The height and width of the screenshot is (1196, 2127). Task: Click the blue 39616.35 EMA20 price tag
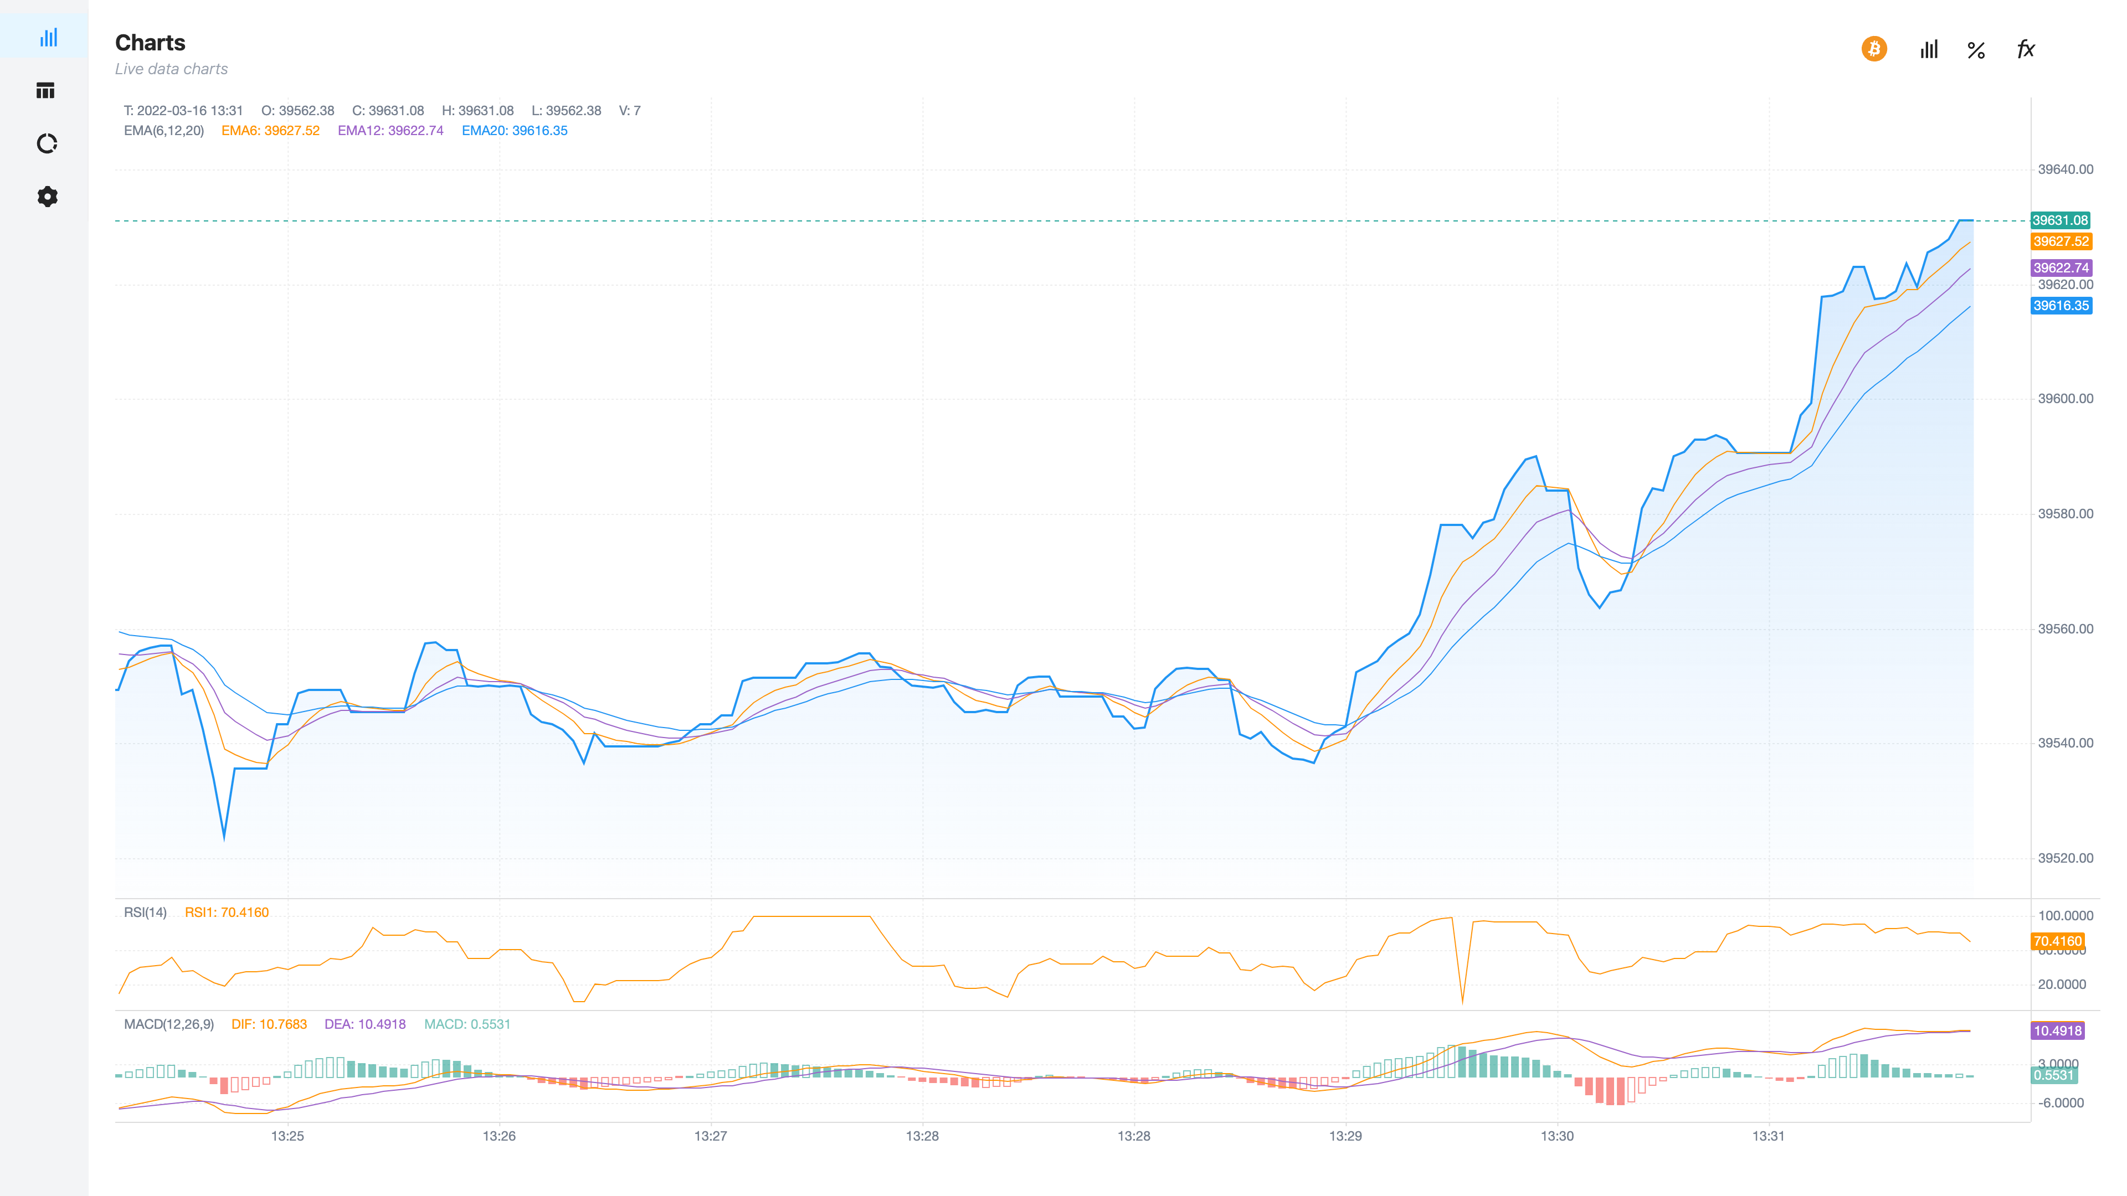[x=2060, y=306]
